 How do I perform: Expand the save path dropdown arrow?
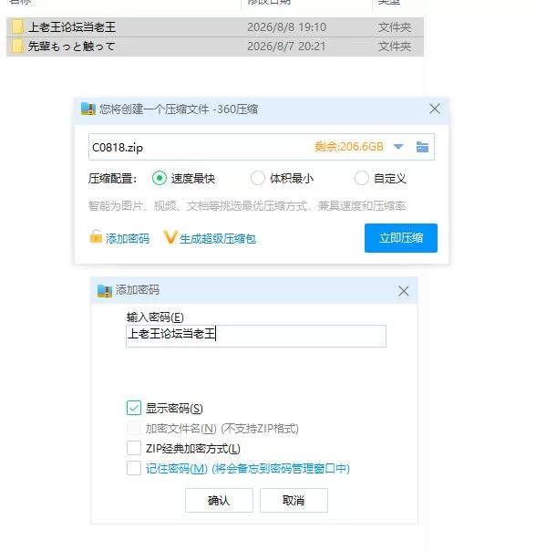(398, 147)
